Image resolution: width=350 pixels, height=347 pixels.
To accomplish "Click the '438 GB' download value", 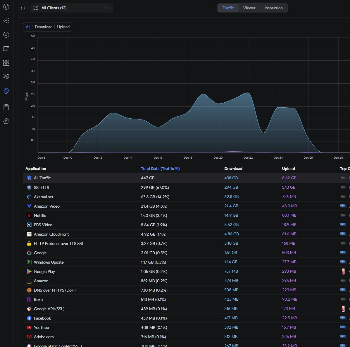I will click(231, 178).
